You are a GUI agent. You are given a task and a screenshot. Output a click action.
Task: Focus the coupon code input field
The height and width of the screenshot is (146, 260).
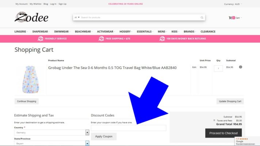(x=129, y=128)
